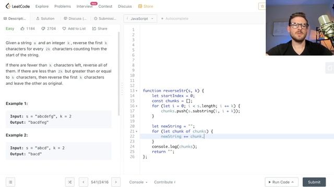Add to List heart button
This screenshot has width=334, height=187.
tap(74, 29)
